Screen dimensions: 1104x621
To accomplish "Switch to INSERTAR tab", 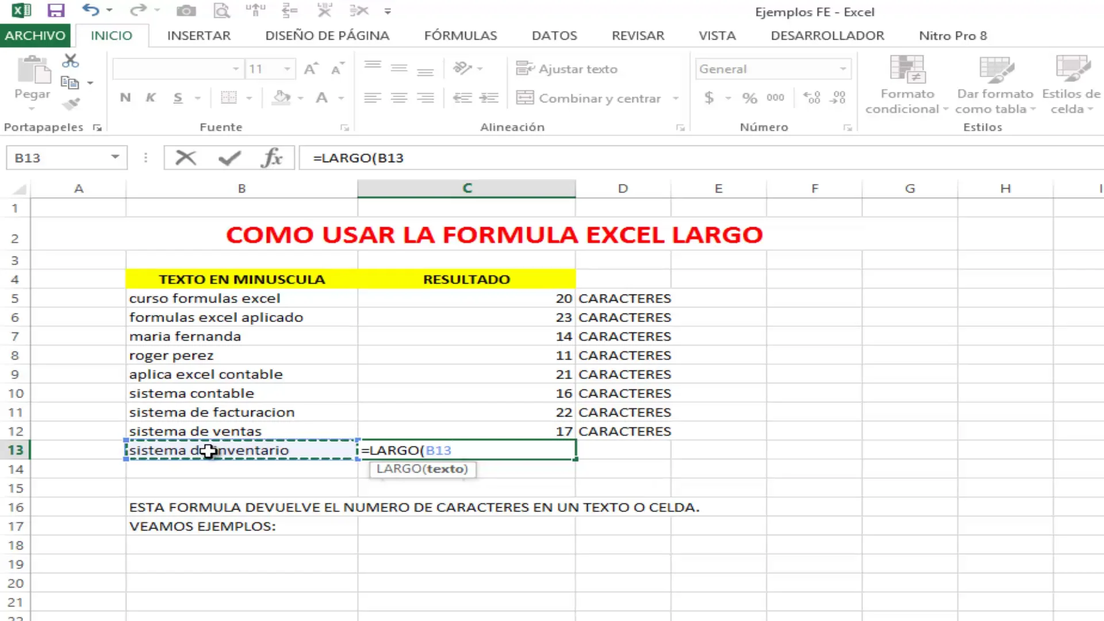I will coord(199,36).
